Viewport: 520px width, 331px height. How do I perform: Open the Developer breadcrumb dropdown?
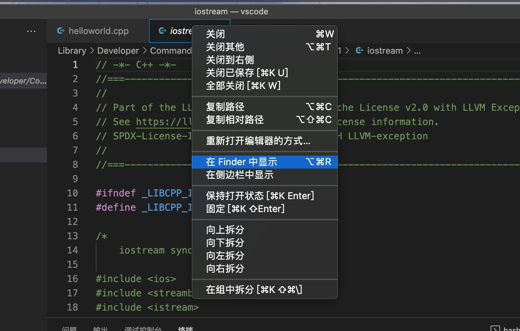pyautogui.click(x=118, y=50)
